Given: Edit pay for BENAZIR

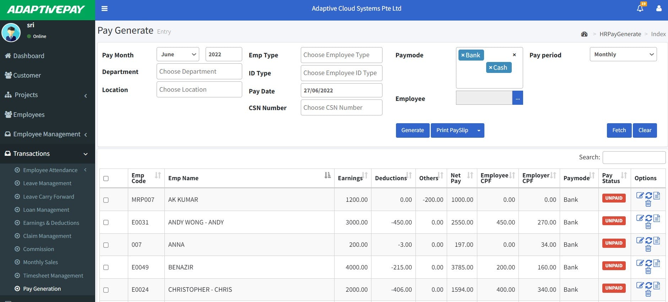Looking at the screenshot, I should [640, 263].
